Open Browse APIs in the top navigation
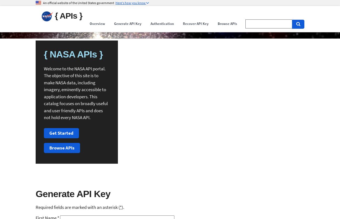The height and width of the screenshot is (219, 340). point(227,24)
